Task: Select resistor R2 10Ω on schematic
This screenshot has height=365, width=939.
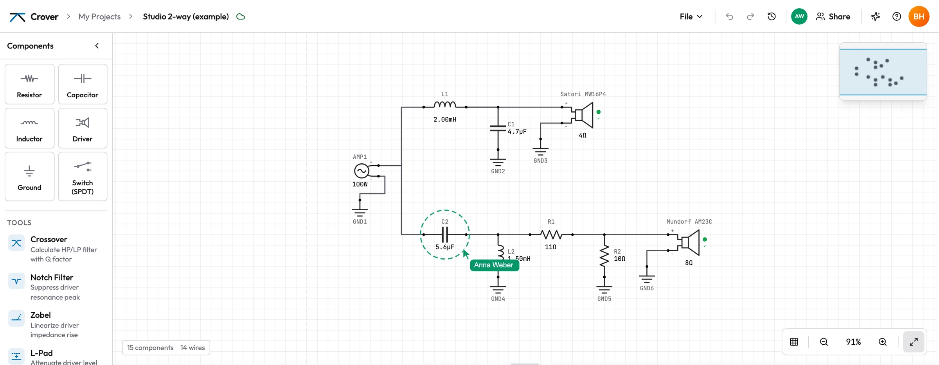Action: (604, 256)
